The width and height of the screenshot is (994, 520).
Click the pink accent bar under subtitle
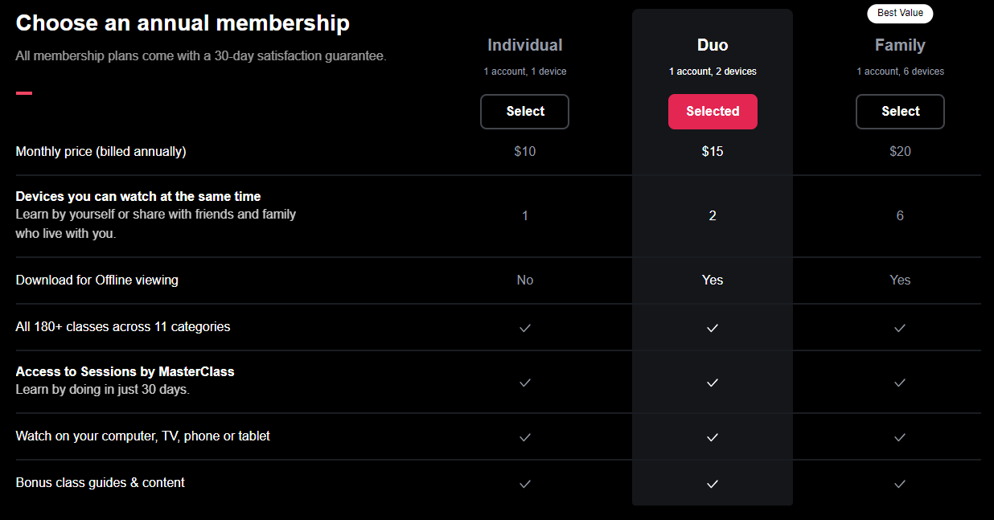click(24, 93)
